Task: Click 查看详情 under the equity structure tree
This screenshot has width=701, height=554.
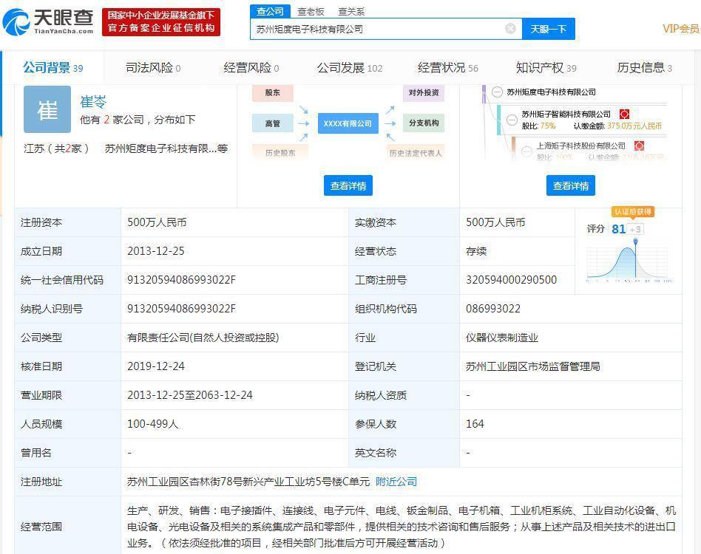Action: coord(570,185)
